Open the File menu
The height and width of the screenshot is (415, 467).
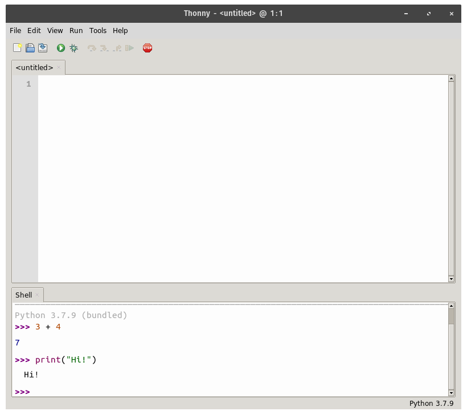15,31
